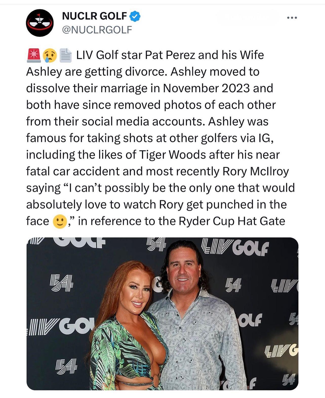Click the smiling face emoji after "face"
This screenshot has width=325, height=398.
pos(60,222)
